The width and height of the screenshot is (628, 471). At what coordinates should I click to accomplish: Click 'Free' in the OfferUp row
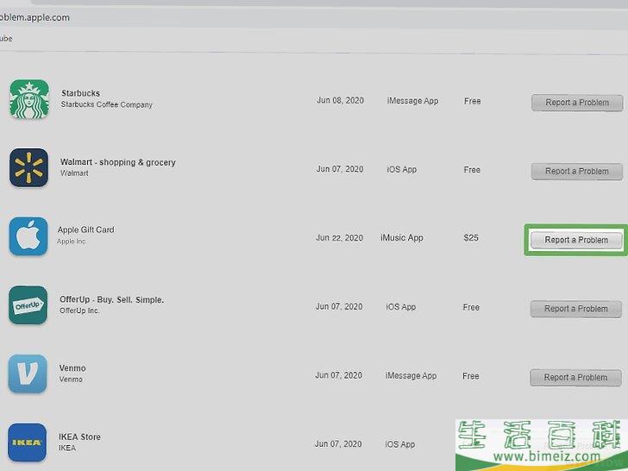471,307
